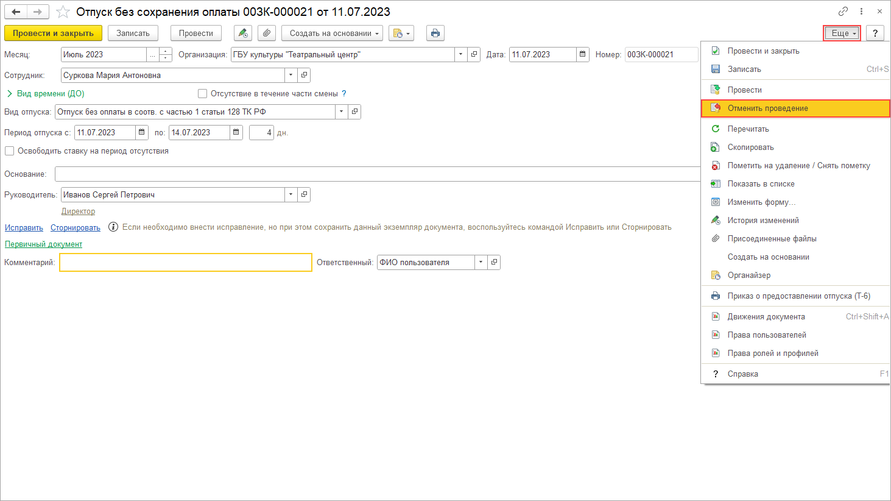Open the Организация dropdown list
This screenshot has height=501, width=891.
(460, 54)
